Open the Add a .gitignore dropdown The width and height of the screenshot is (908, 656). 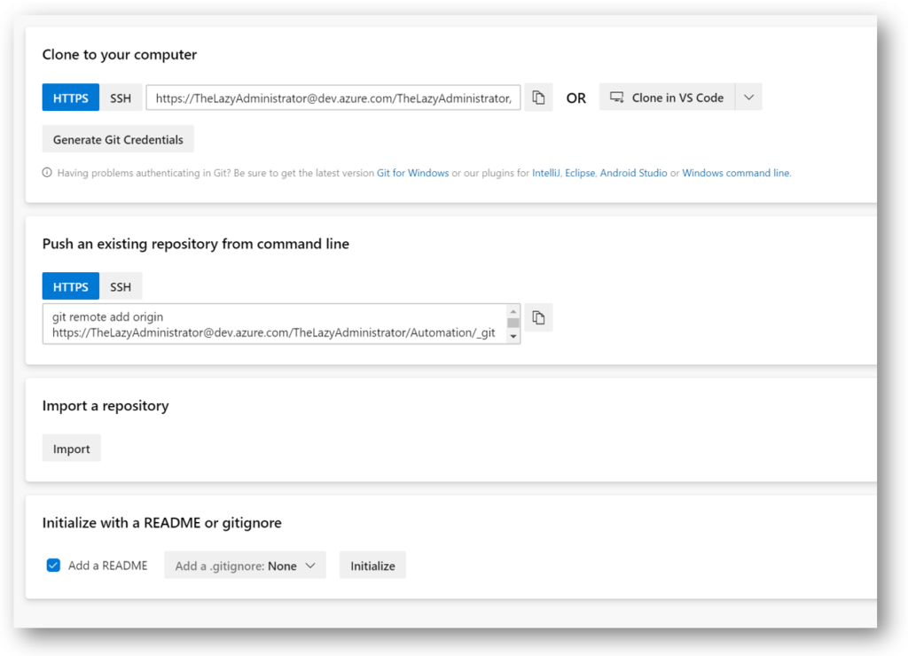pos(245,565)
